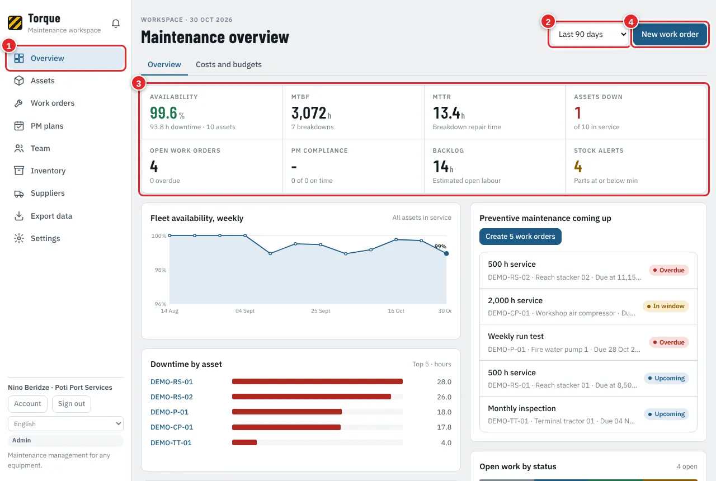Click the 99% endpoint on availability chart
Viewport: 716px width, 481px height.
click(446, 253)
